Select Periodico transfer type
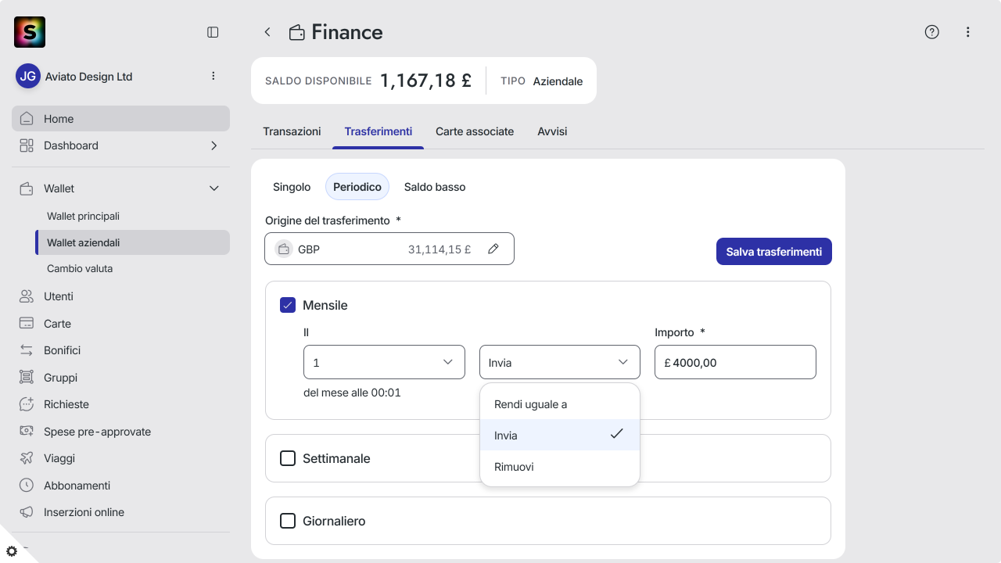1001x563 pixels. point(357,187)
